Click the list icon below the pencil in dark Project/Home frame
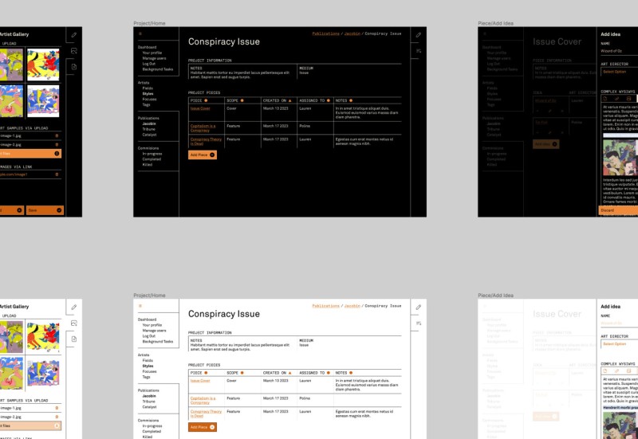Viewport: 638px width, 439px height. 419,51
